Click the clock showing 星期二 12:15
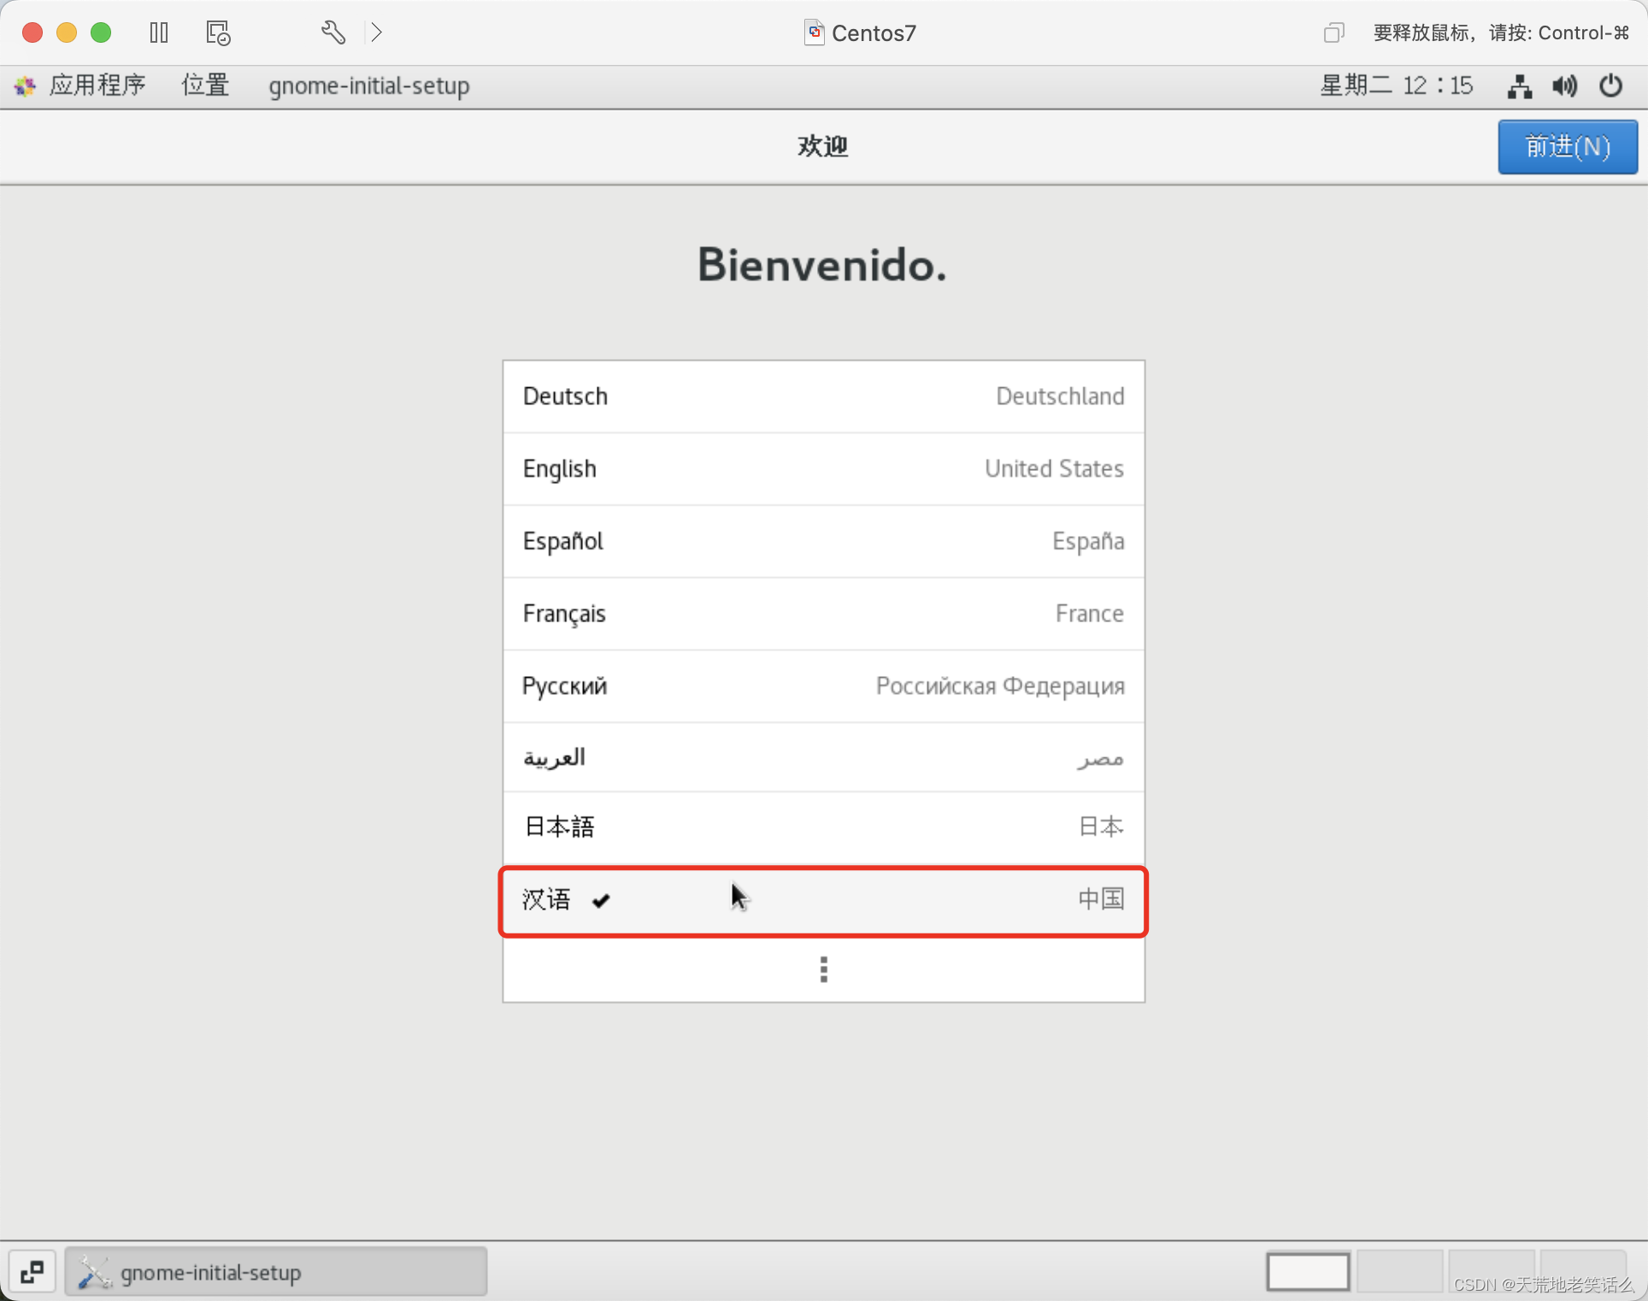This screenshot has height=1301, width=1648. pyautogui.click(x=1396, y=85)
